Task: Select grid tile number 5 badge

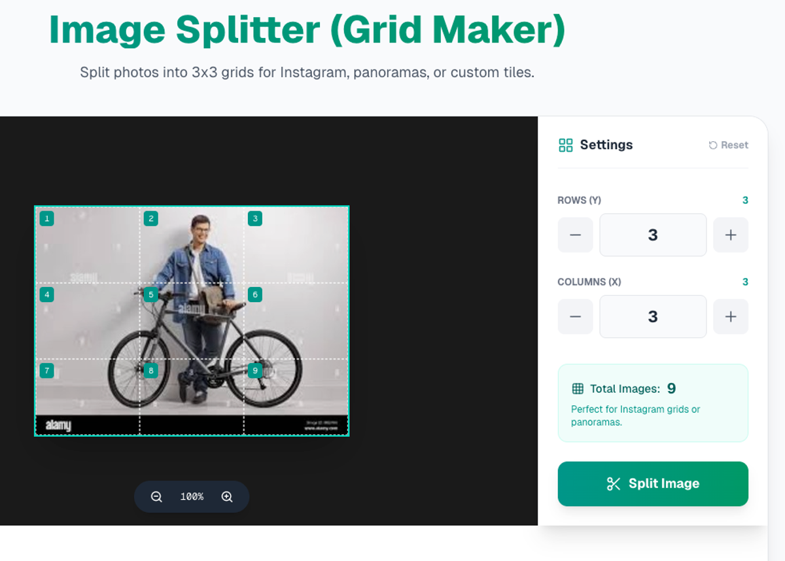Action: click(x=151, y=295)
